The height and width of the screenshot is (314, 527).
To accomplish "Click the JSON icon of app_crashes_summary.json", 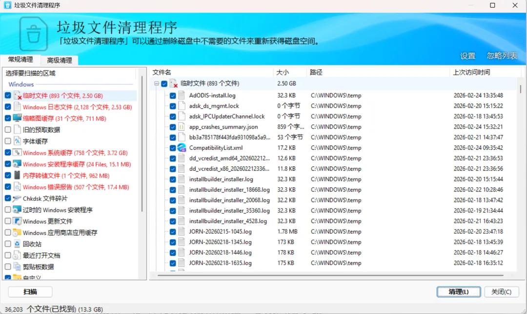I will (x=182, y=127).
